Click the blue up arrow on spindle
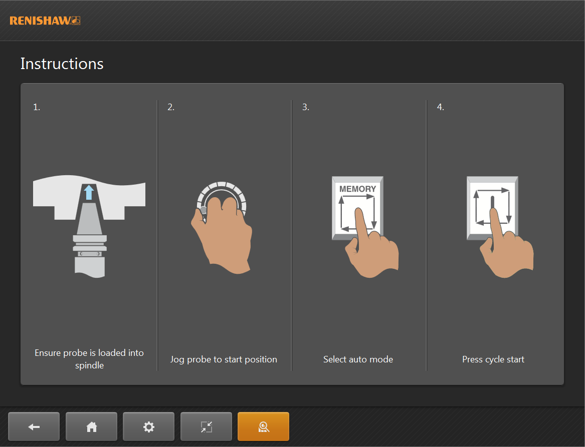The image size is (585, 447). [89, 192]
